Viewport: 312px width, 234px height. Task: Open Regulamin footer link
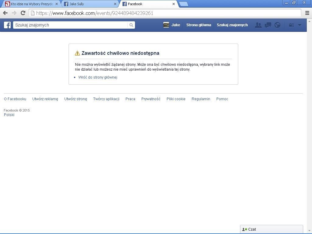[x=201, y=99]
